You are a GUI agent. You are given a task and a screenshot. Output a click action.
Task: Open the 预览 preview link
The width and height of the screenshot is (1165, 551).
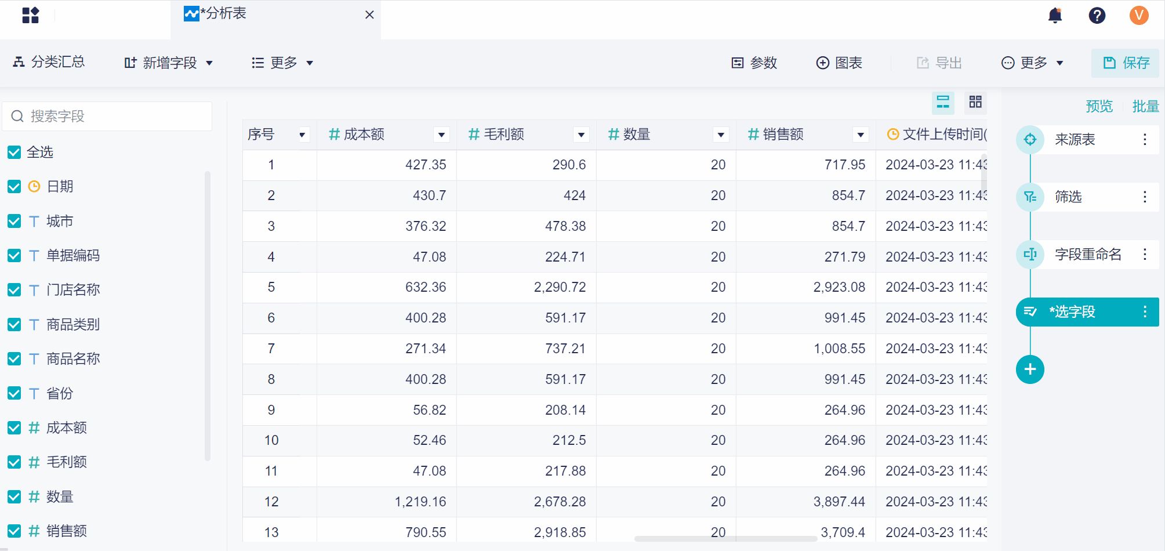coord(1099,107)
